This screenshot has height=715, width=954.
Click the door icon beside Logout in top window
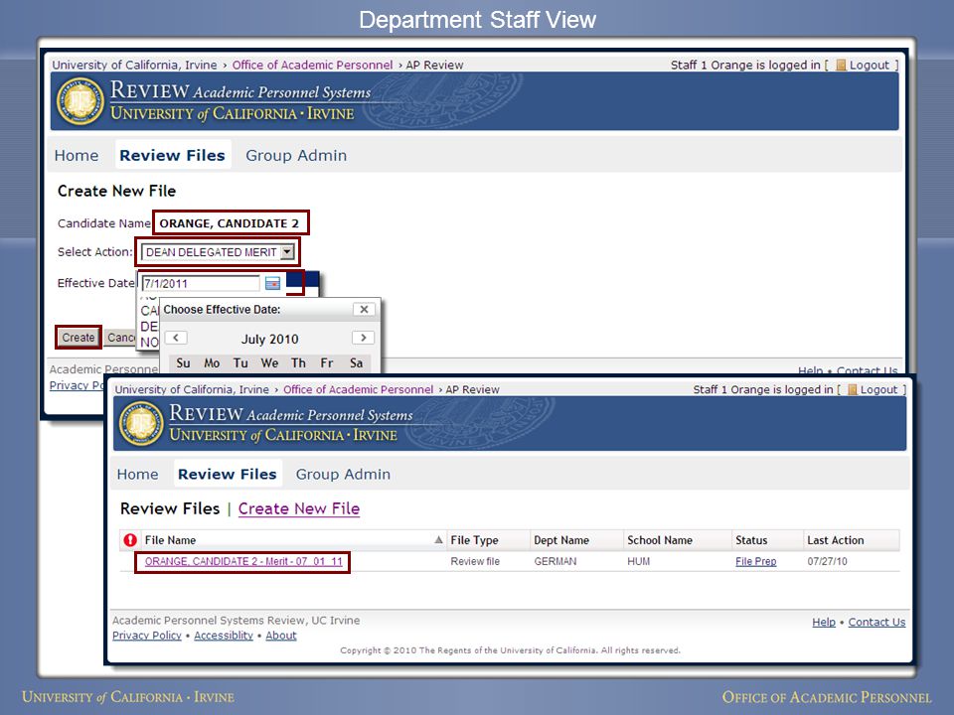pos(841,66)
